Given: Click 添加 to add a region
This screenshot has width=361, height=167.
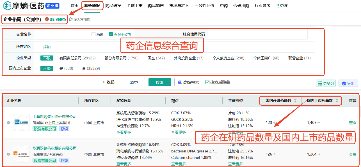Looking at the screenshot, I should point(47,47).
